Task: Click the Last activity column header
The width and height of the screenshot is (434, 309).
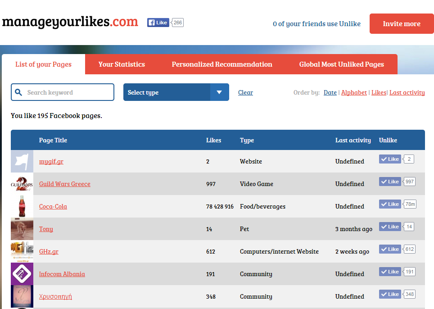Action: tap(353, 141)
